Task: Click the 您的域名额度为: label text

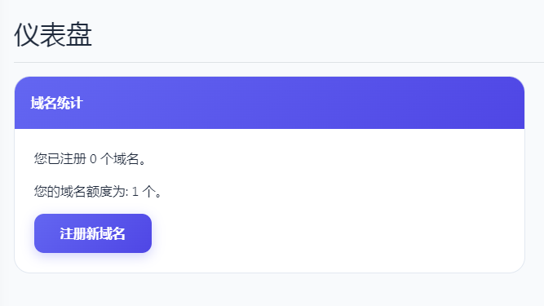Action: click(x=82, y=191)
